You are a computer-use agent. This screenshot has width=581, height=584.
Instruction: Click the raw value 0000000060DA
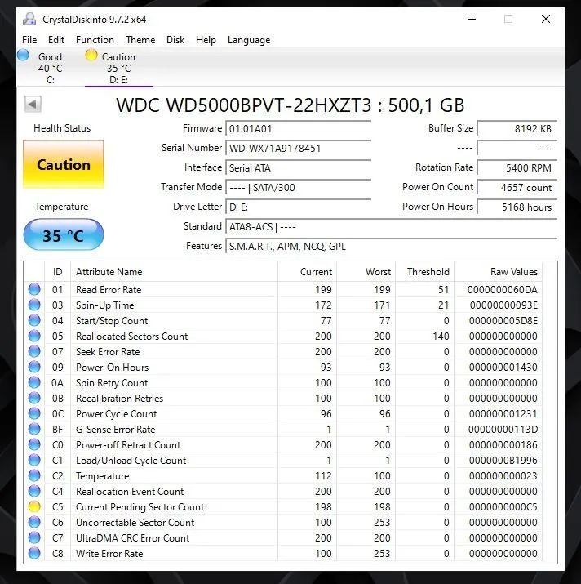coord(503,289)
